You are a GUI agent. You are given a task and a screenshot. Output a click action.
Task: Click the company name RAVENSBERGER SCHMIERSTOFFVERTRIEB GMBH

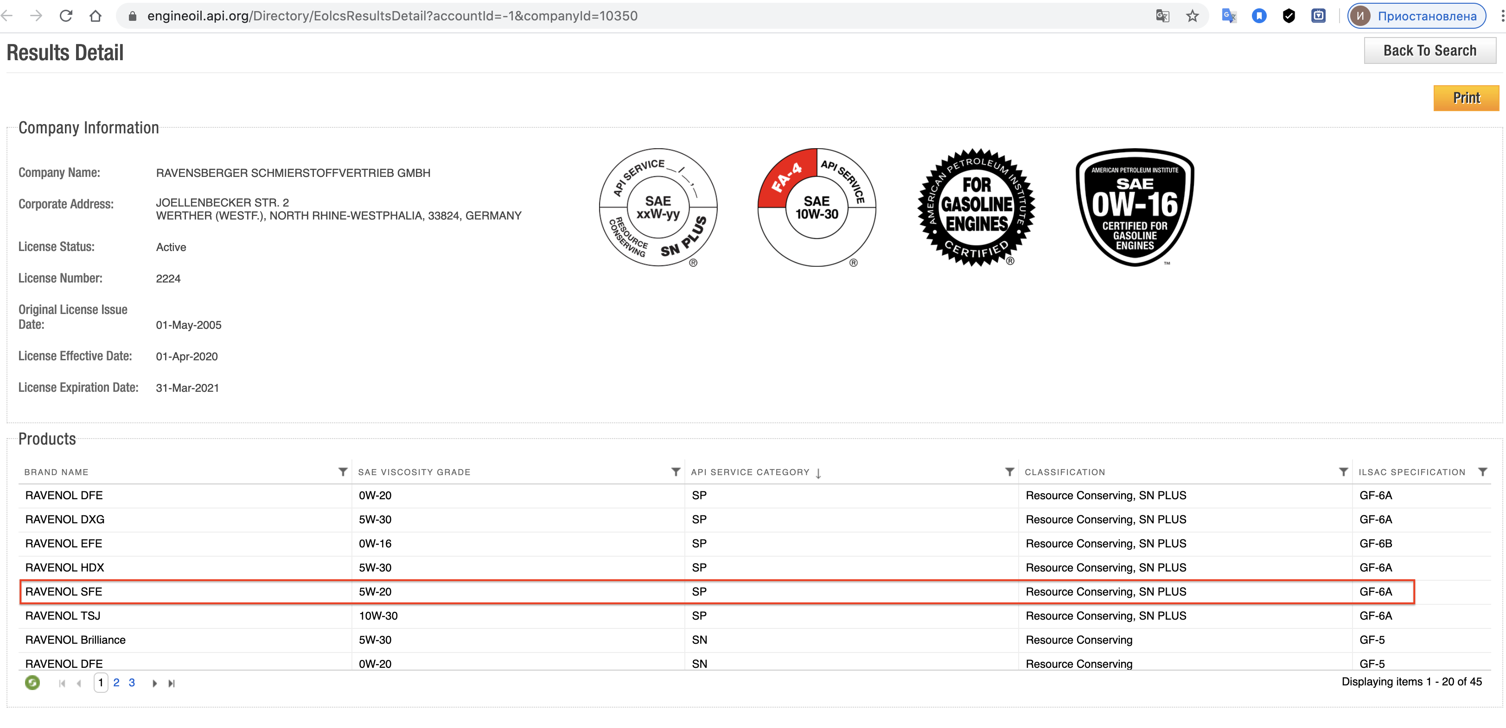[293, 173]
